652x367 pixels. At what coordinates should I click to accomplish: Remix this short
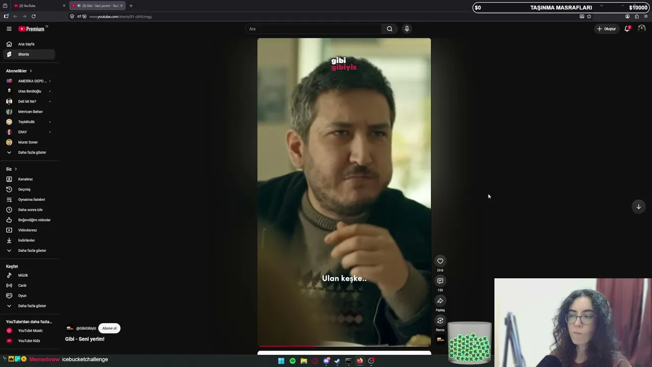440,321
